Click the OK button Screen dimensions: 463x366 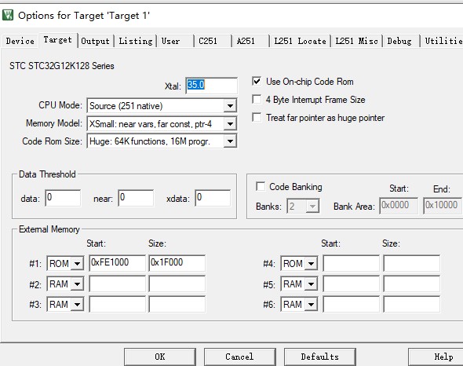point(160,357)
